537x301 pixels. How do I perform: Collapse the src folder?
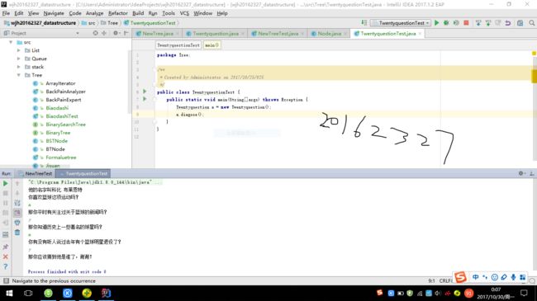(11, 42)
